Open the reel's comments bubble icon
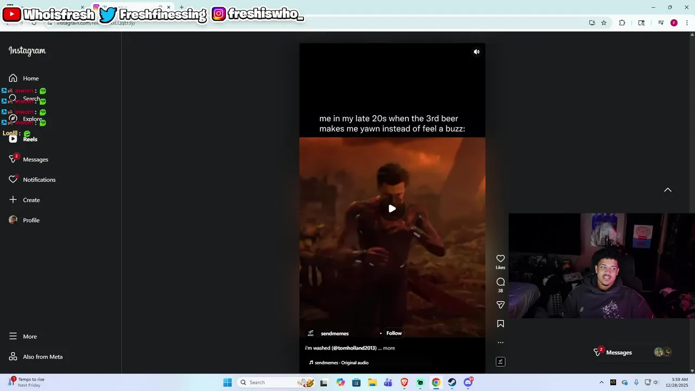This screenshot has width=695, height=391. click(x=501, y=282)
